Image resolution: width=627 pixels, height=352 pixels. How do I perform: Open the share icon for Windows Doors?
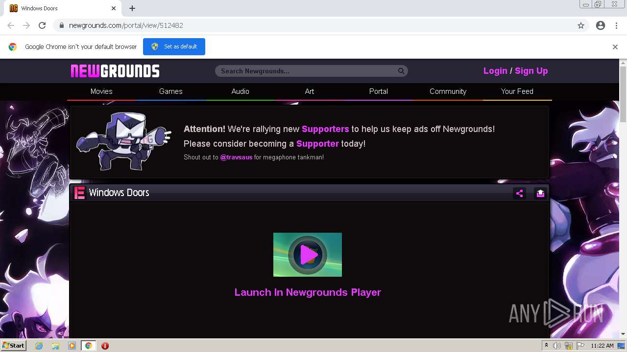coord(519,193)
